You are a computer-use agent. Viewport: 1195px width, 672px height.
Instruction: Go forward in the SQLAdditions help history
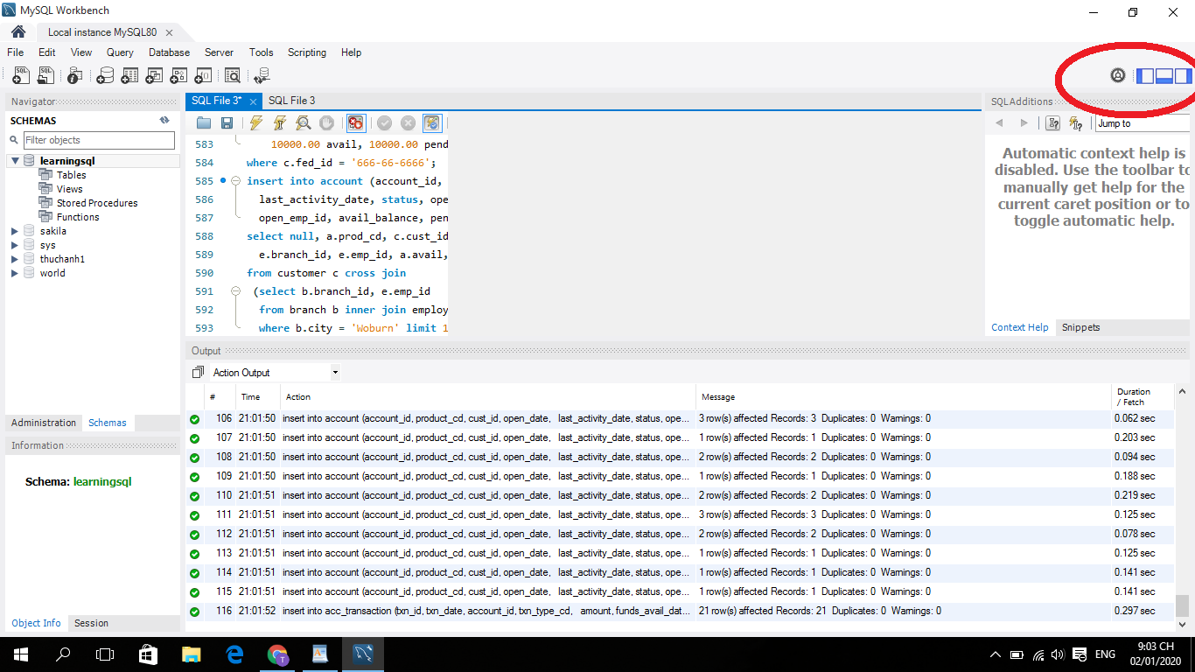(1024, 123)
